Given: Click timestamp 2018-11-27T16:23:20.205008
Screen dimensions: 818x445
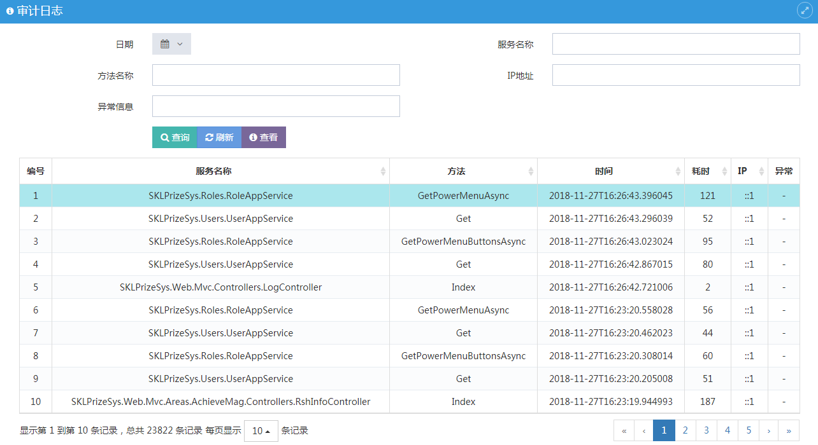Looking at the screenshot, I should 611,379.
